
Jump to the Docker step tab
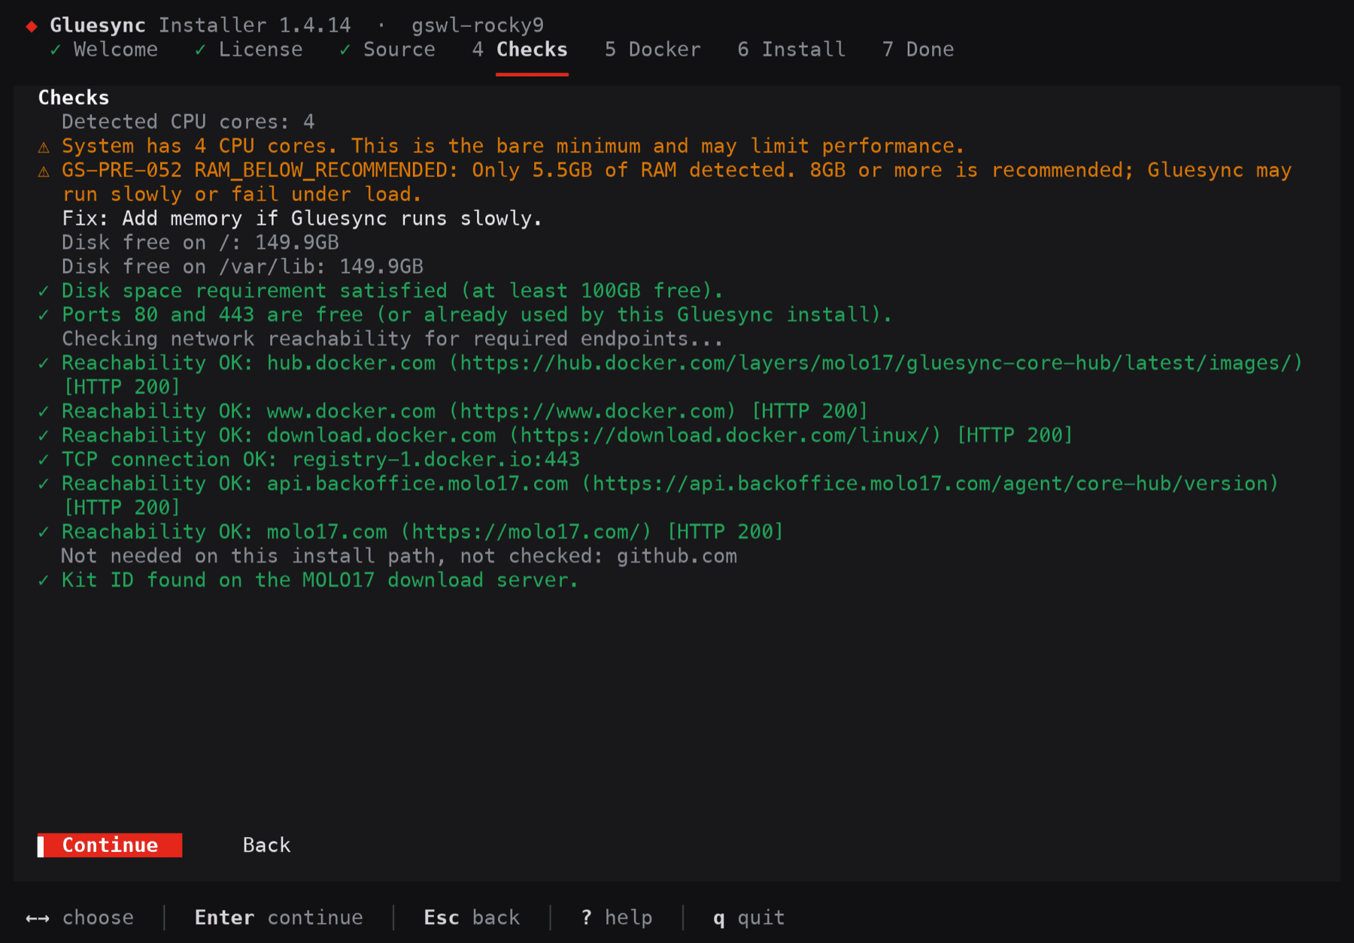tap(653, 50)
